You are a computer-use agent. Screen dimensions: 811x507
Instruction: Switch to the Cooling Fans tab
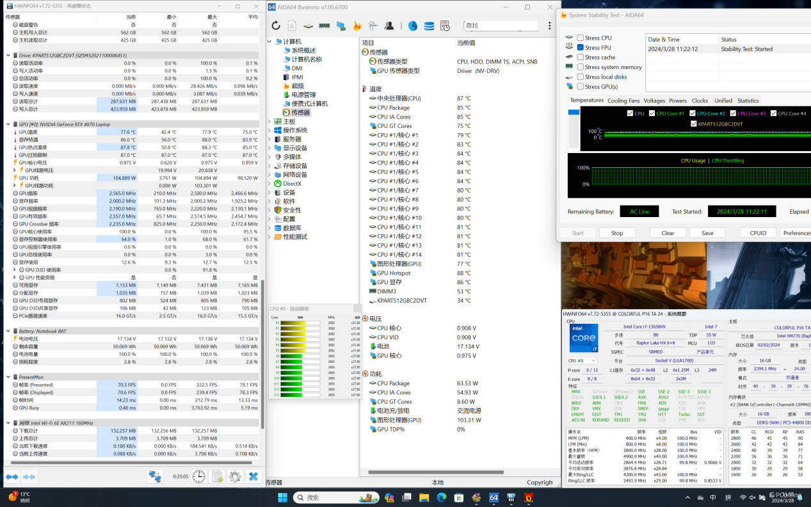click(x=623, y=101)
